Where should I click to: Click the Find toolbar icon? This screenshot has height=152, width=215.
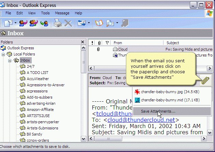click(x=110, y=23)
